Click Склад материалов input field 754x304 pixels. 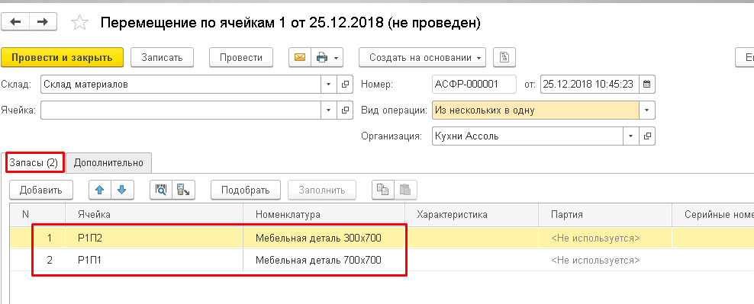click(181, 84)
